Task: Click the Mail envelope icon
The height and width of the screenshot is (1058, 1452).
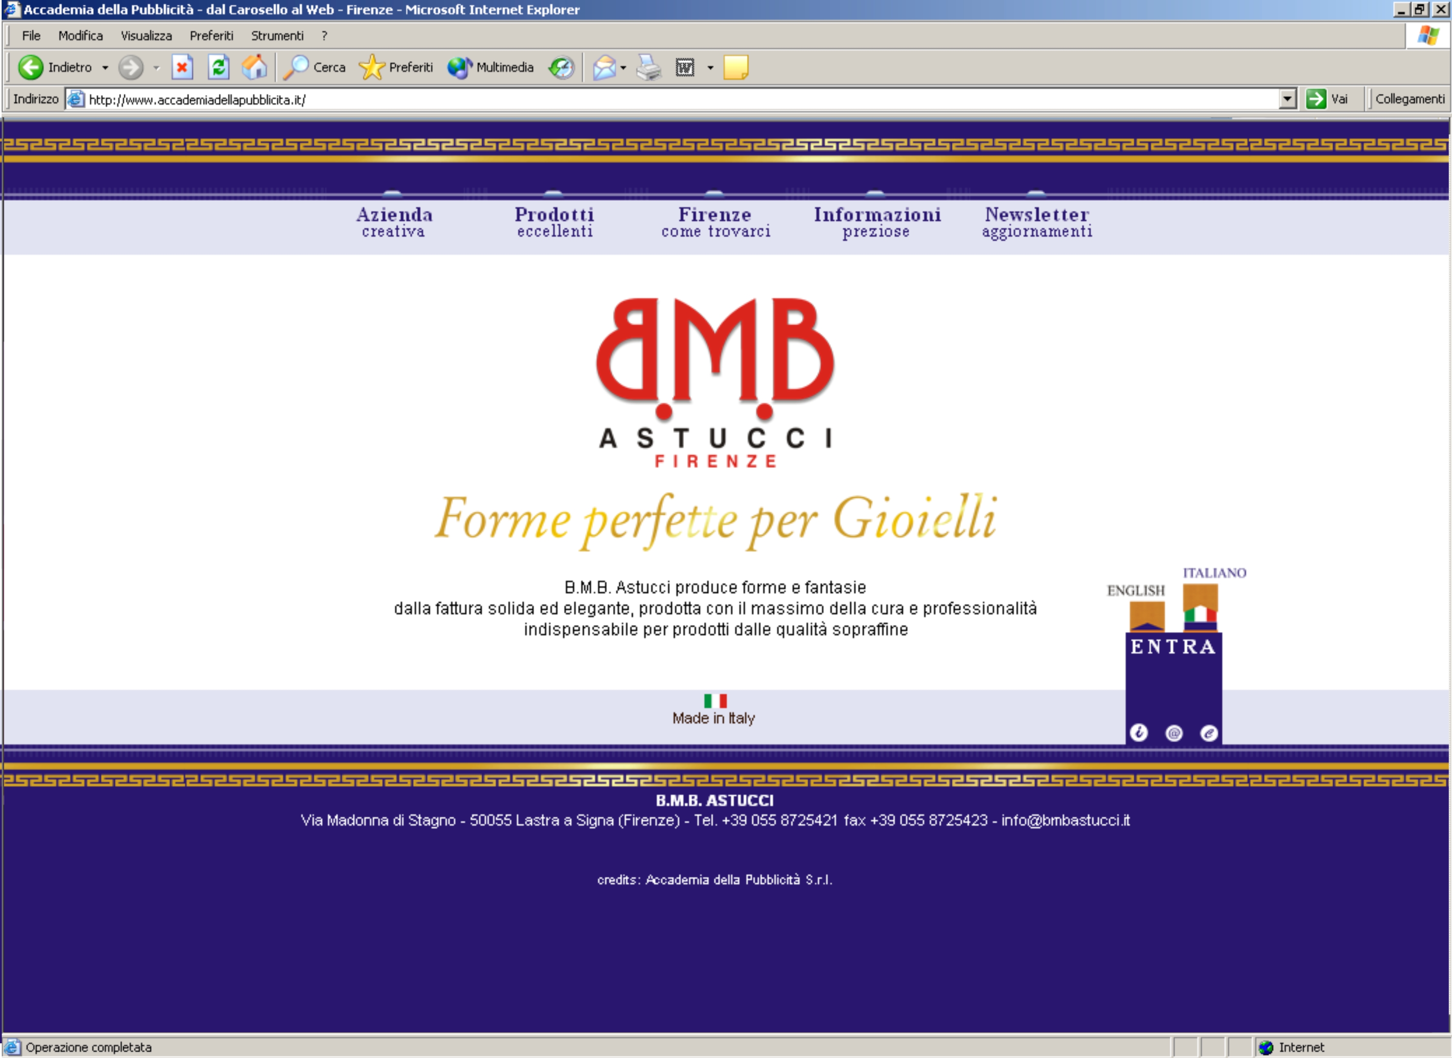Action: (603, 67)
